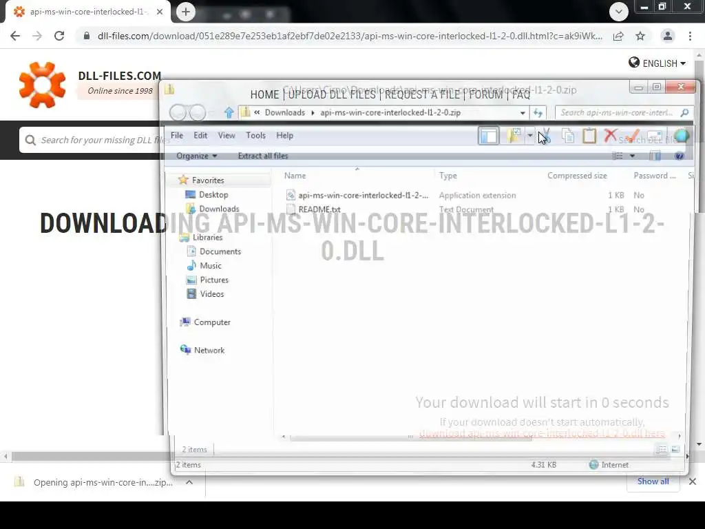The height and width of the screenshot is (529, 705).
Task: Click the Chrome share page icon
Action: pos(618,36)
